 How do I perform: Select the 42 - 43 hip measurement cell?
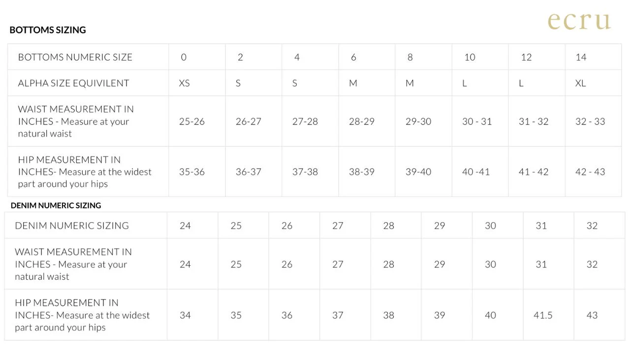(x=590, y=172)
